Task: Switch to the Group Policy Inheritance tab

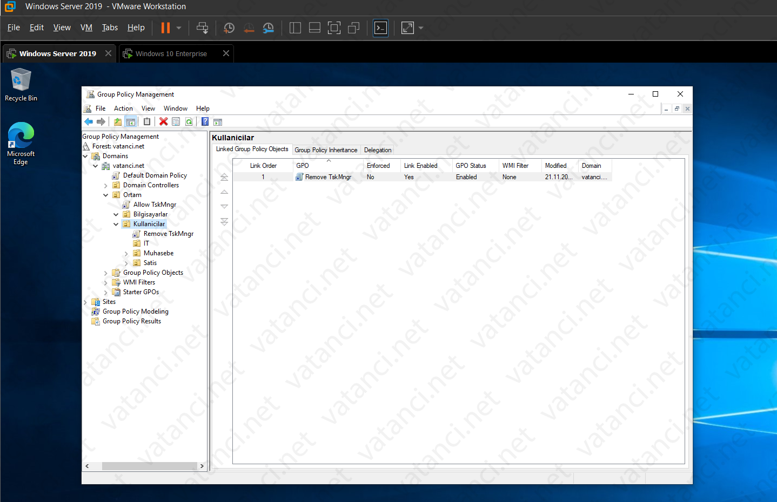Action: 326,150
